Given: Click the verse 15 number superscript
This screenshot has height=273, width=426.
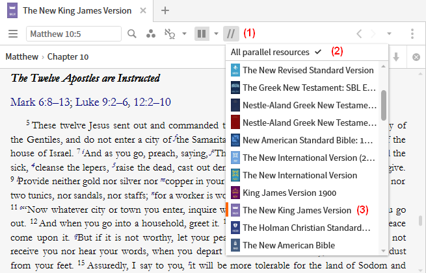Looking at the screenshot, I should [81, 263].
